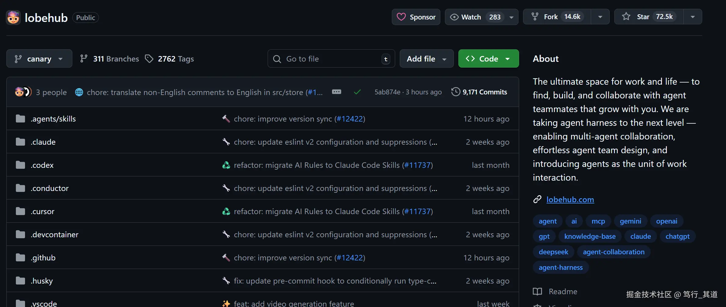Open the green Code menu
Screen dimensions: 726x307
coord(488,59)
